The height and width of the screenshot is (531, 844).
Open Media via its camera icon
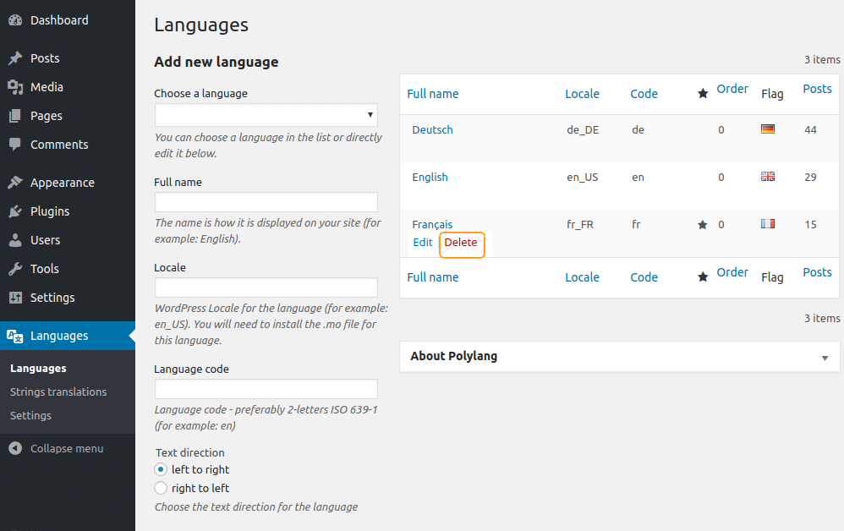click(x=15, y=86)
